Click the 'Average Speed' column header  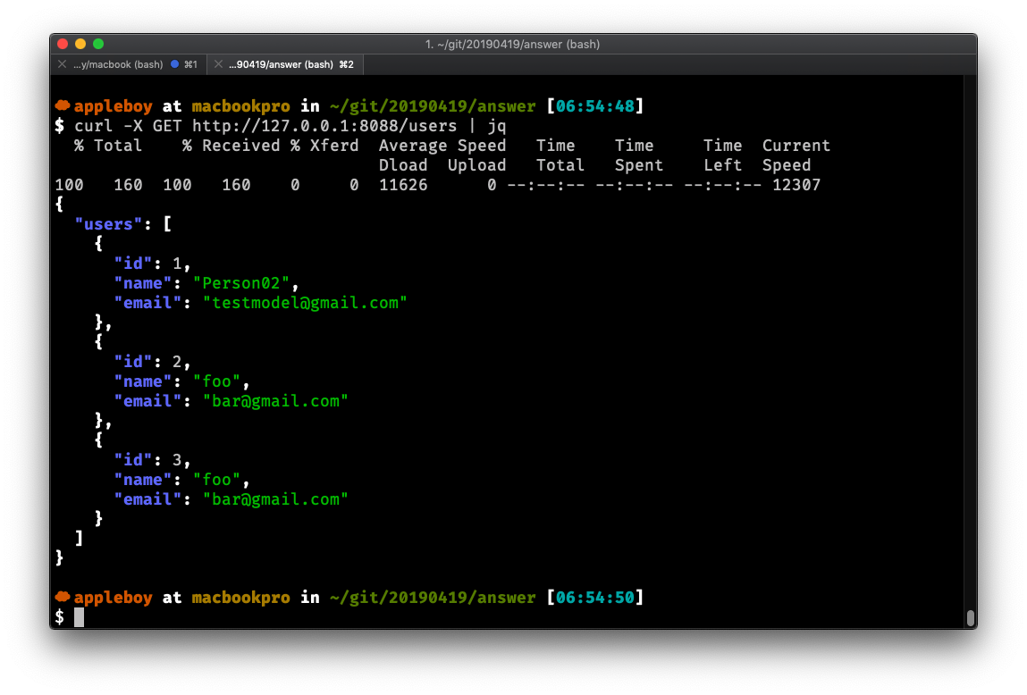coord(442,146)
